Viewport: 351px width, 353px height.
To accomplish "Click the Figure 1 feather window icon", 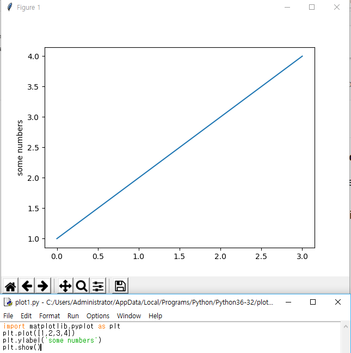I will tap(9, 7).
